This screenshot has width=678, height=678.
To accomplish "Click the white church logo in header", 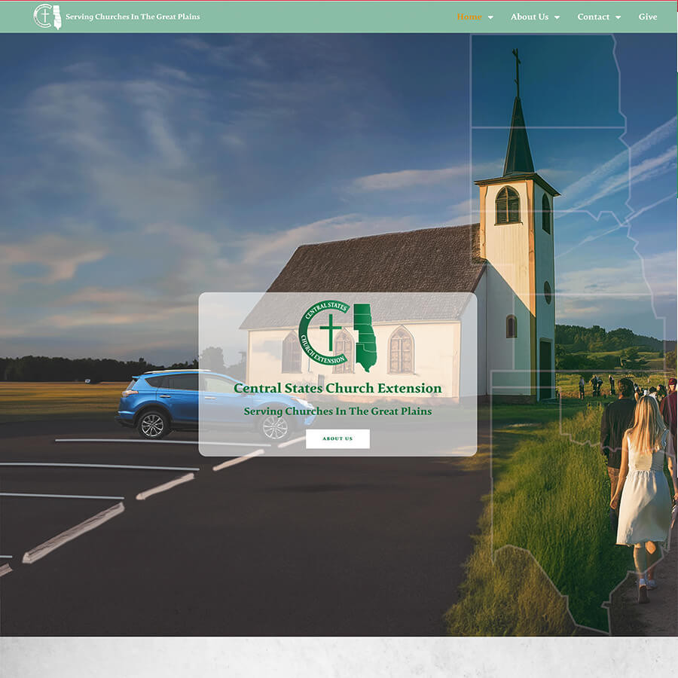I will (x=47, y=17).
